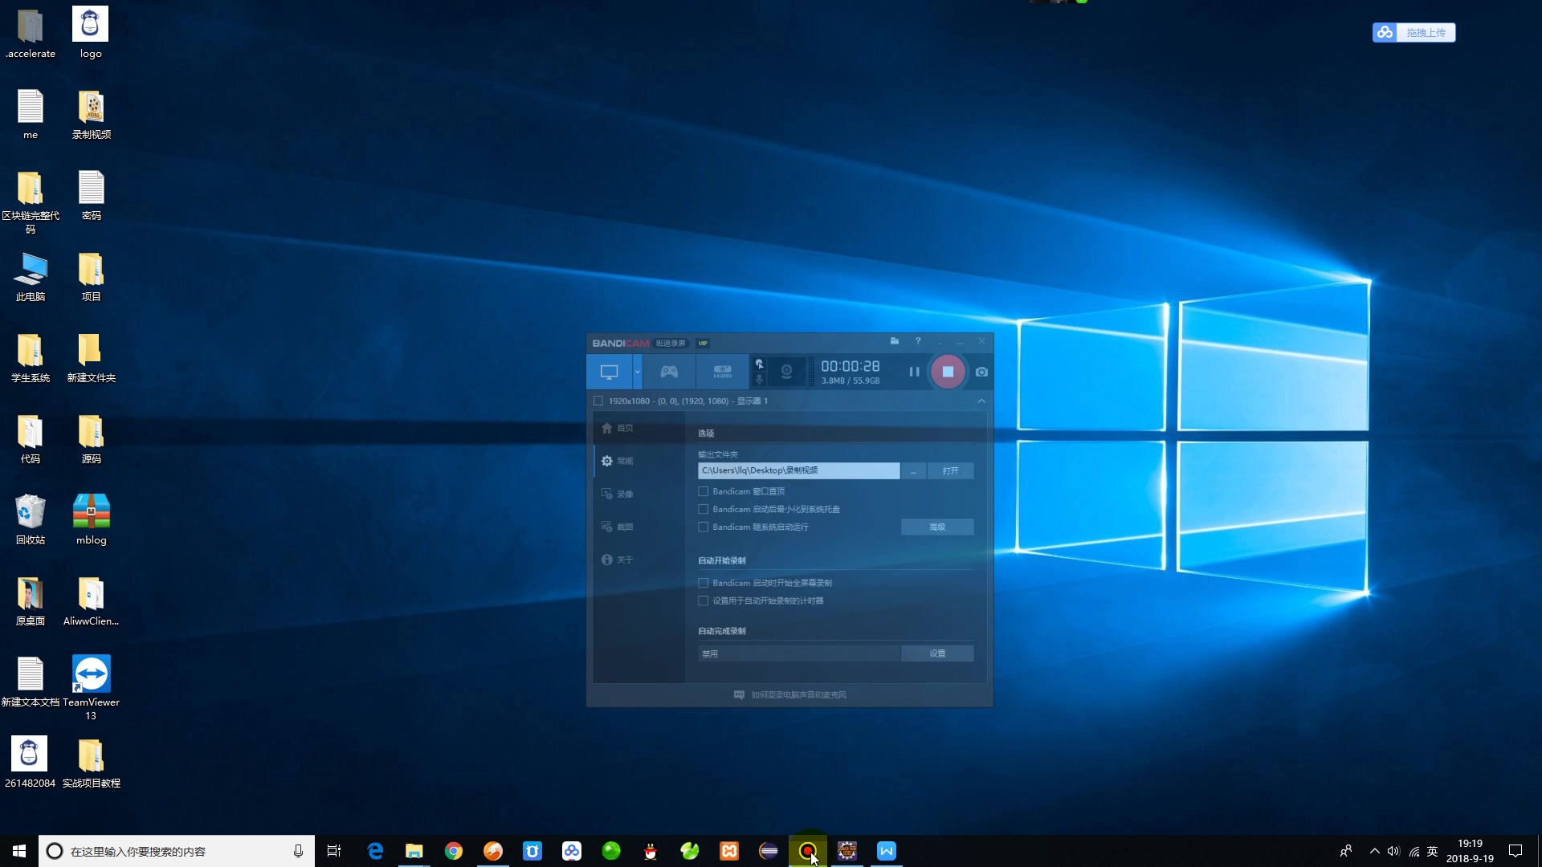Select Bandicam screen recording mode icon
1542x867 pixels.
pos(610,372)
